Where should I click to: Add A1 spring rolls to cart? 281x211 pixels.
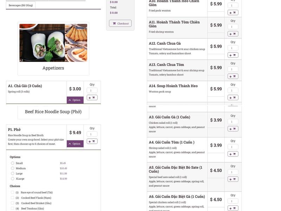pyautogui.click(x=92, y=97)
